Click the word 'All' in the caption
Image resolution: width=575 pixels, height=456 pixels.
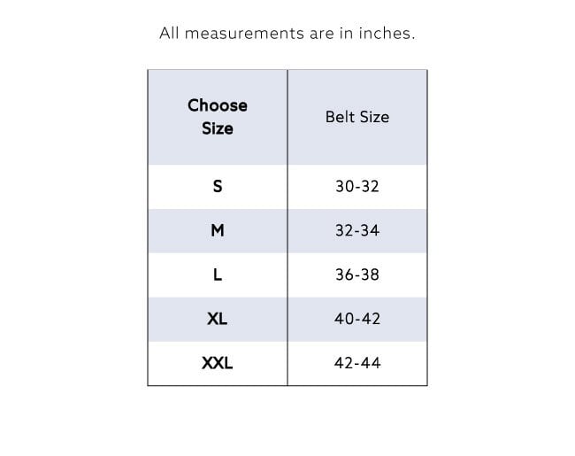[x=170, y=33]
